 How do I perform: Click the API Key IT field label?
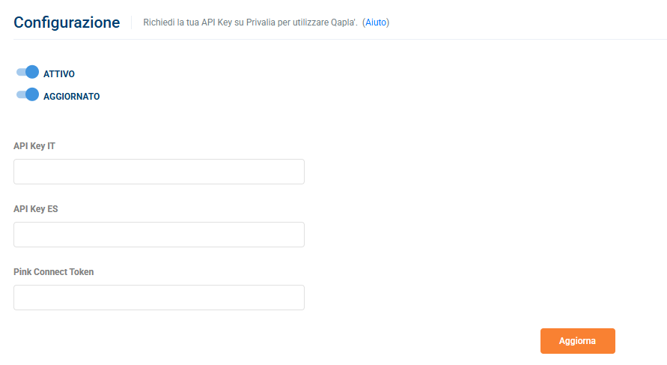(x=34, y=146)
